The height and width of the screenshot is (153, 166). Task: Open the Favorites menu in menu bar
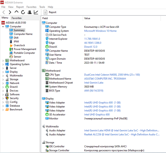32,7
